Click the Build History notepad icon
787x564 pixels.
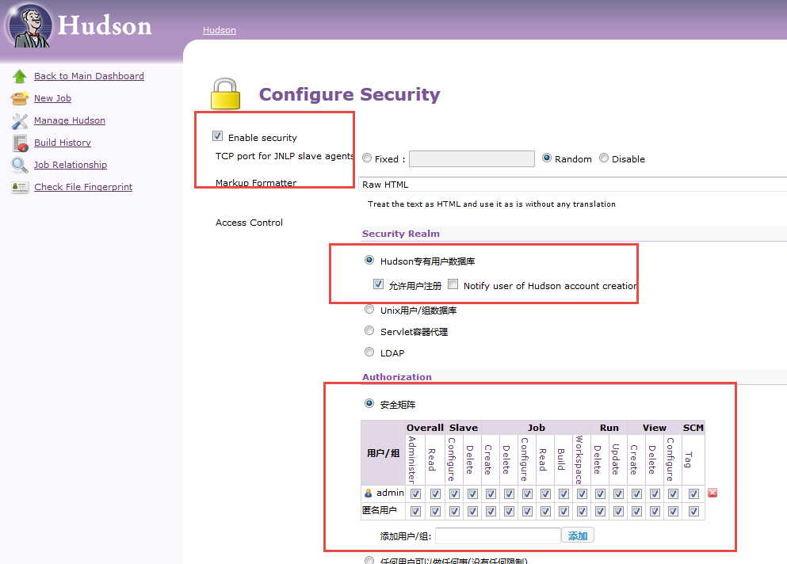[x=21, y=143]
